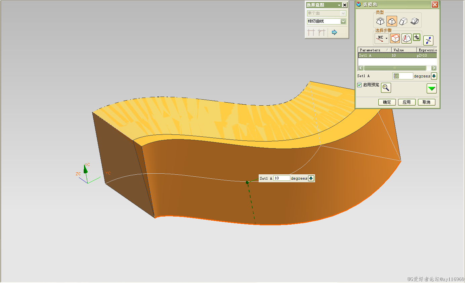Image resolution: width=465 pixels, height=283 pixels.
Task: Close the 拔模角 draft dialog
Action: (x=435, y=4)
